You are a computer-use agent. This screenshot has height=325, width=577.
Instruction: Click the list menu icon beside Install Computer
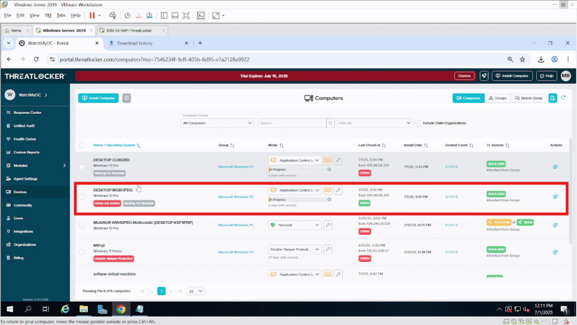(127, 98)
